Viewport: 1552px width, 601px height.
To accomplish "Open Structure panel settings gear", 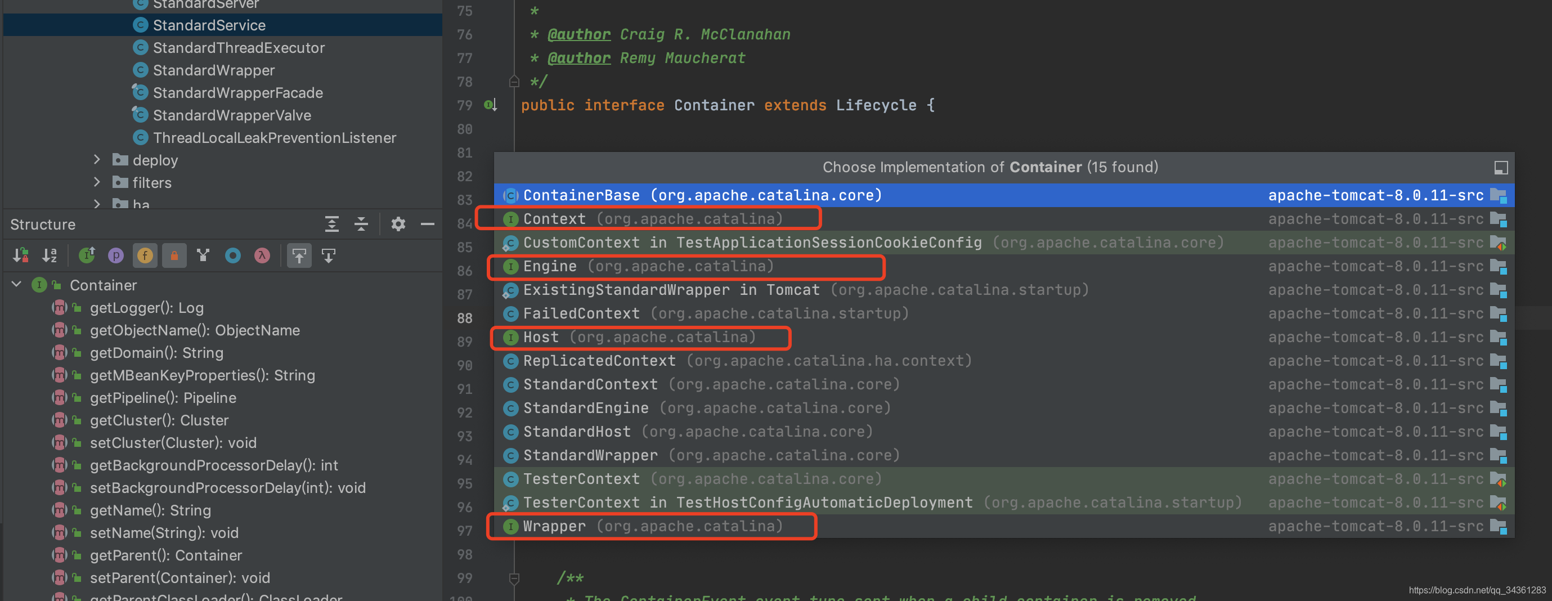I will click(398, 224).
